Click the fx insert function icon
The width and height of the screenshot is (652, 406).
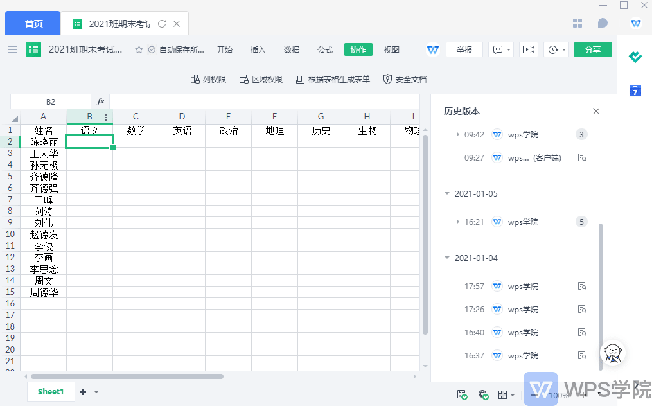(x=100, y=101)
